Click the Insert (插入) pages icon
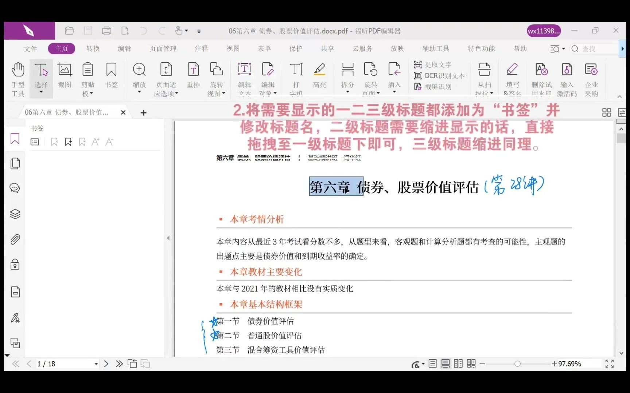Screen dimensions: 630x393 (x=394, y=70)
